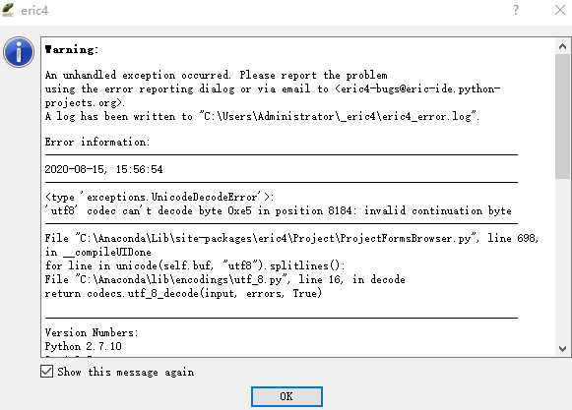Image resolution: width=572 pixels, height=410 pixels.
Task: Click the Python 2.7.10 version line
Action: coord(83,346)
